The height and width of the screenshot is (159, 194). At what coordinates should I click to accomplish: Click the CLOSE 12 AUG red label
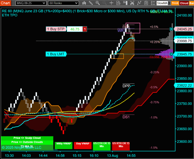[160, 57]
